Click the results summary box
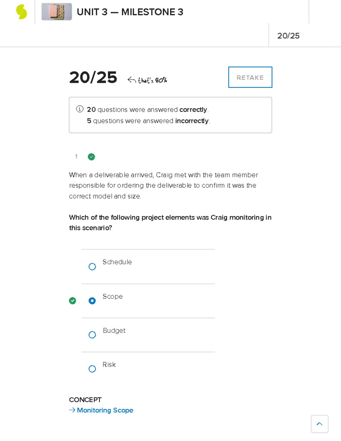Image resolution: width=341 pixels, height=441 pixels. point(170,115)
